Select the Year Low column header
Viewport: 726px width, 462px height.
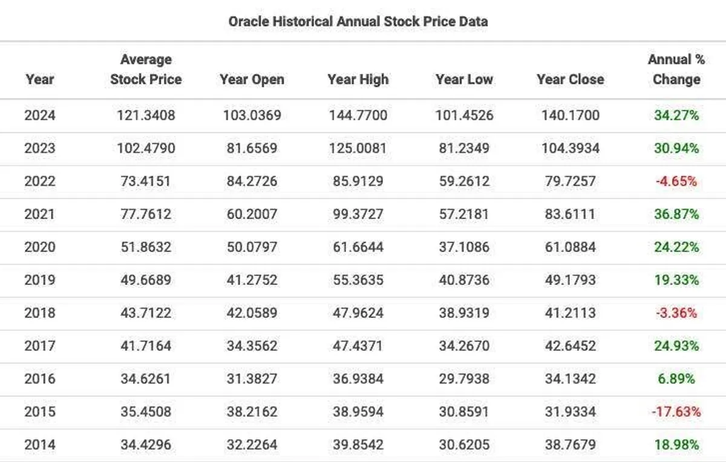464,79
